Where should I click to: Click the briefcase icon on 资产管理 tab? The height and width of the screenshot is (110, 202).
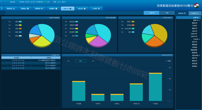(x=70, y=8)
